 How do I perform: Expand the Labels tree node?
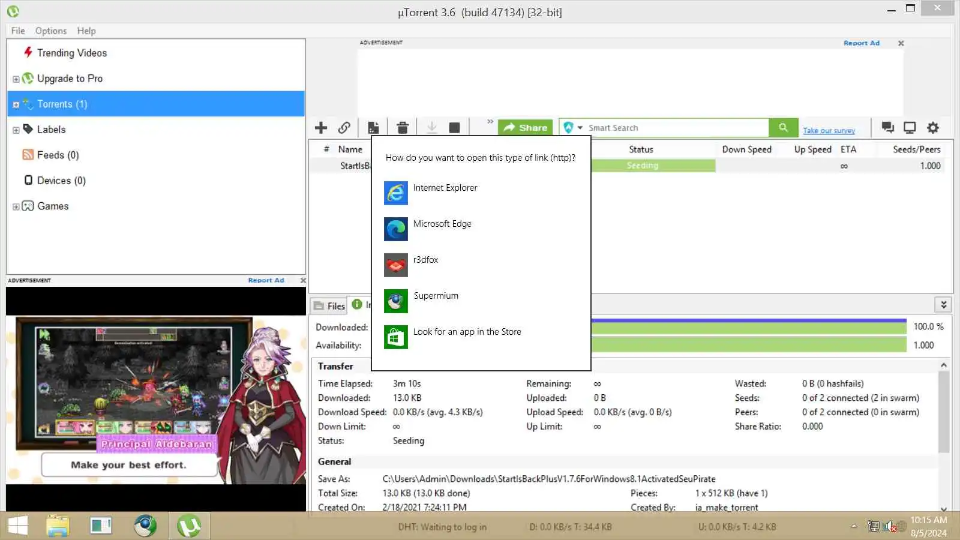click(x=16, y=130)
